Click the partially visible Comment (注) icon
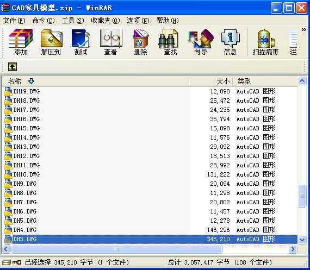 tap(293, 42)
